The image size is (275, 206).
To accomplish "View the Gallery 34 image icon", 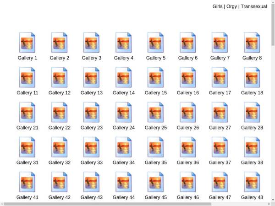I will (123, 147).
